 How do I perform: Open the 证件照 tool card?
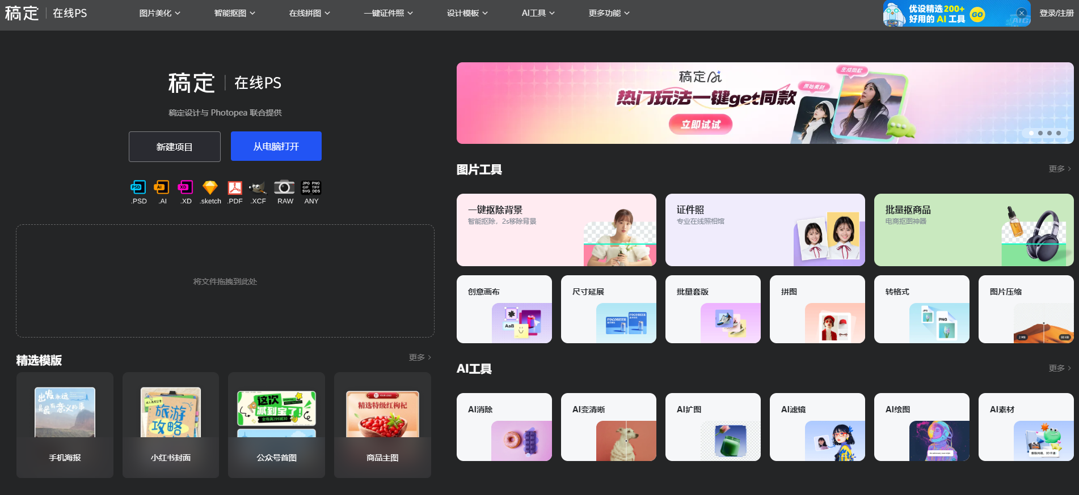click(x=765, y=230)
